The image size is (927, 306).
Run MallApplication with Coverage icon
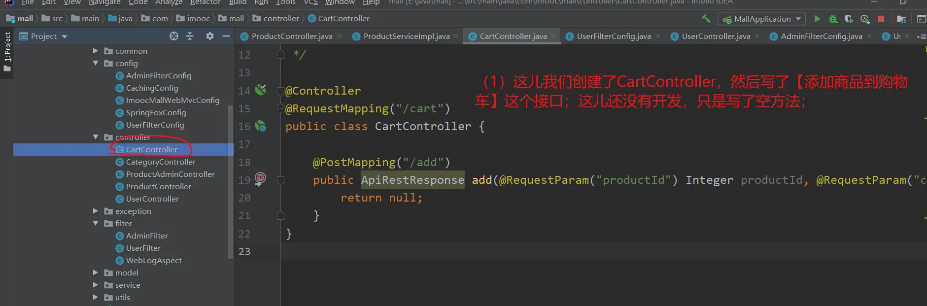tap(849, 19)
